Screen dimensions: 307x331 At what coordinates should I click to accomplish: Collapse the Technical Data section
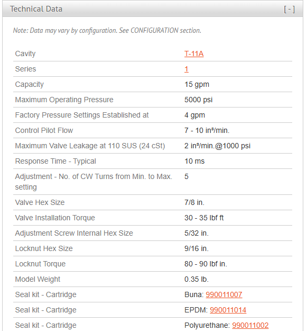[x=290, y=10]
